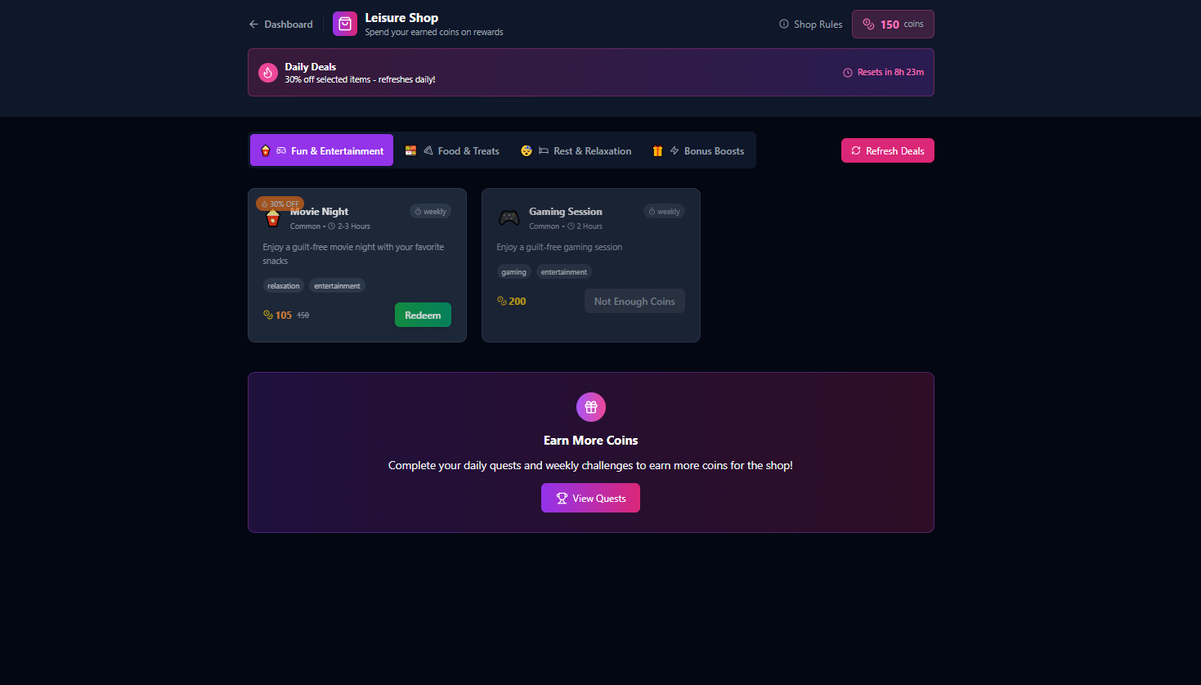Open the Rest & Relaxation tab

[576, 150]
